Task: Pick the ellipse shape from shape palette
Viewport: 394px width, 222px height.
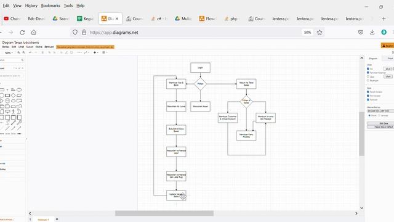Action: click(19, 90)
